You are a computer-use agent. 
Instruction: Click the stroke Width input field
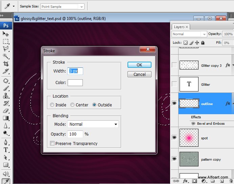[x=75, y=71]
